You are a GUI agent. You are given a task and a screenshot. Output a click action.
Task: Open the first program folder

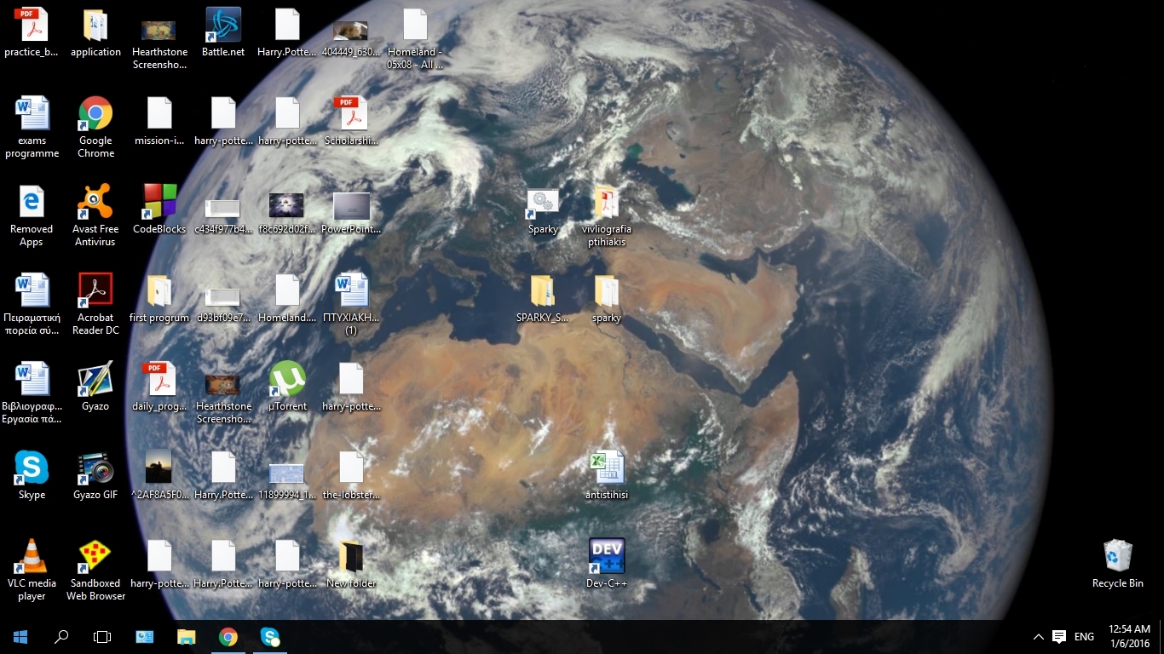[x=159, y=298]
